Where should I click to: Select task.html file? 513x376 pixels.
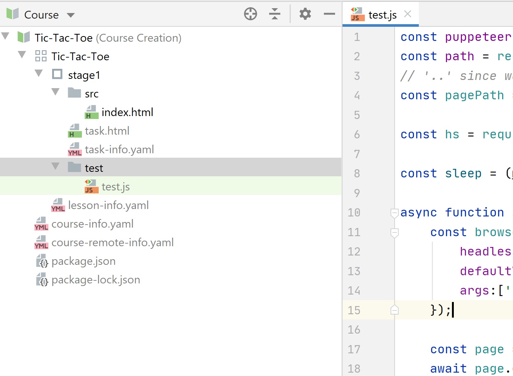tap(107, 131)
